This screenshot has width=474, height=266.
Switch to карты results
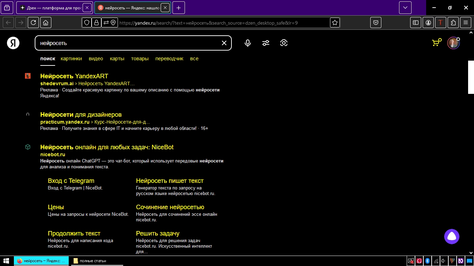click(x=117, y=59)
